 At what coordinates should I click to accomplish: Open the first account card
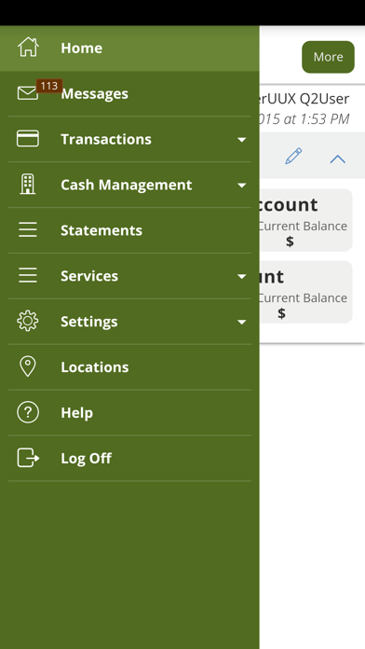306,220
